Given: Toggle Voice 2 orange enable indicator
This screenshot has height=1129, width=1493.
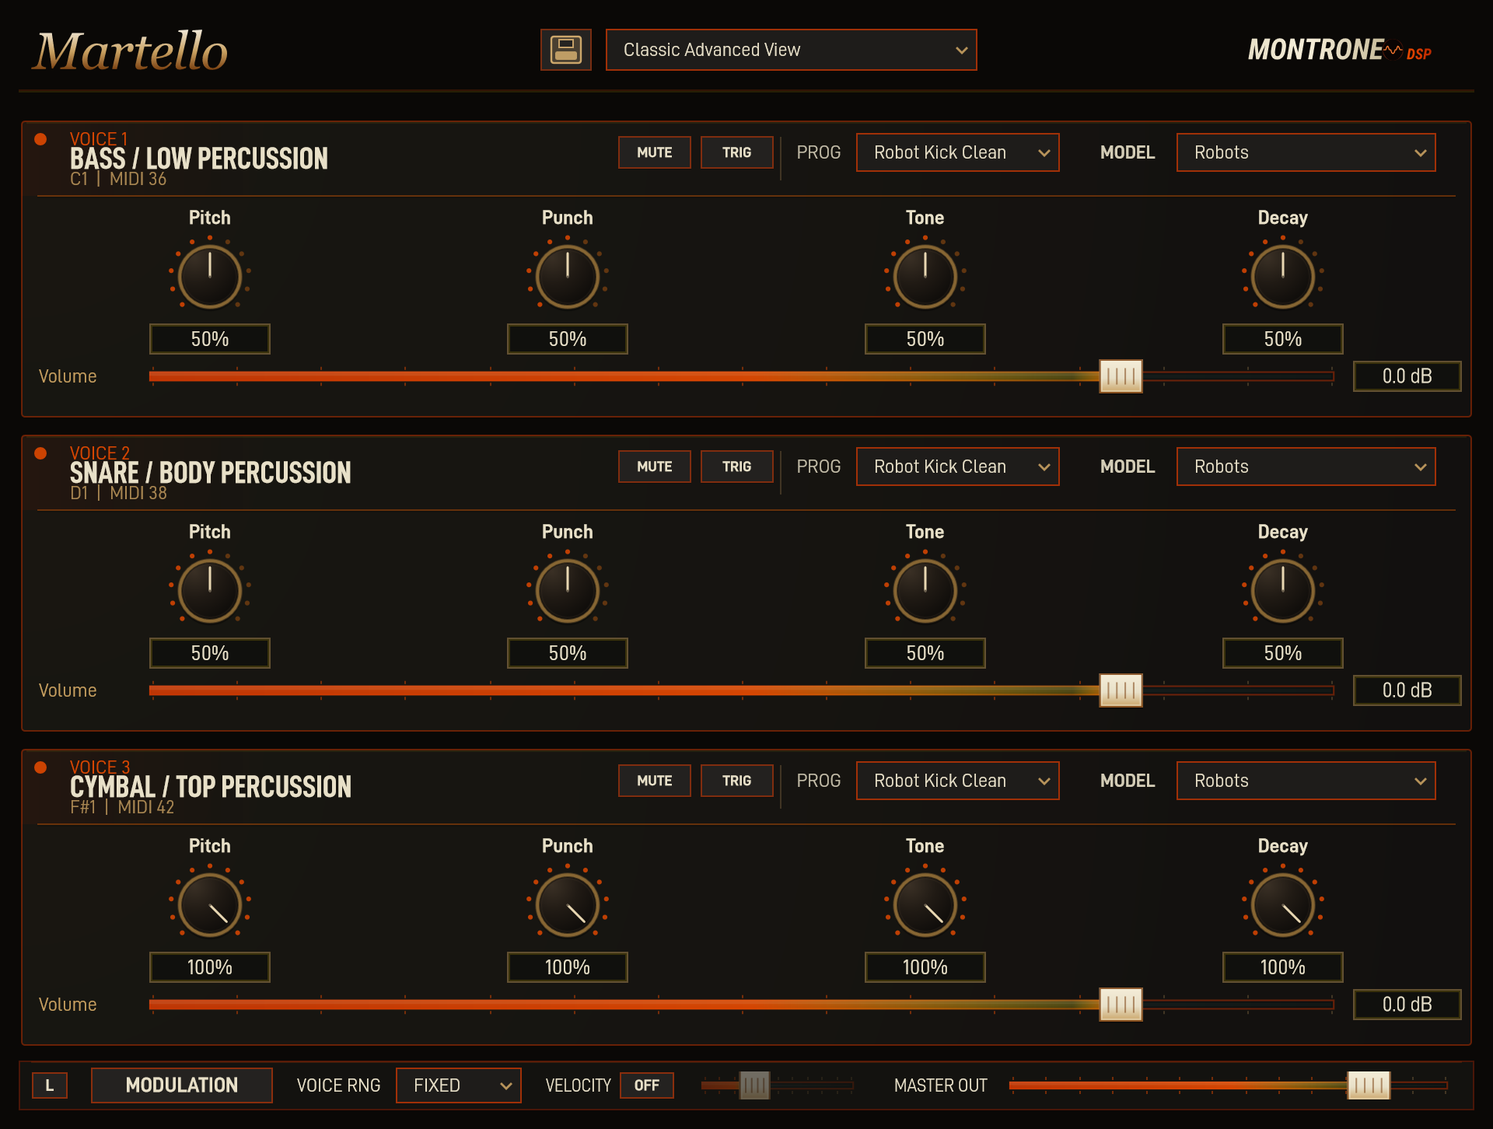Looking at the screenshot, I should pos(40,453).
